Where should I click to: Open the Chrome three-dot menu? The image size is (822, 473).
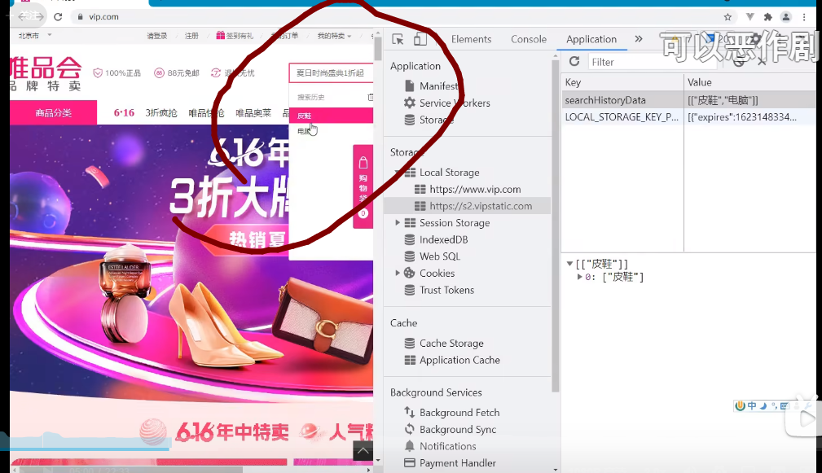(804, 17)
